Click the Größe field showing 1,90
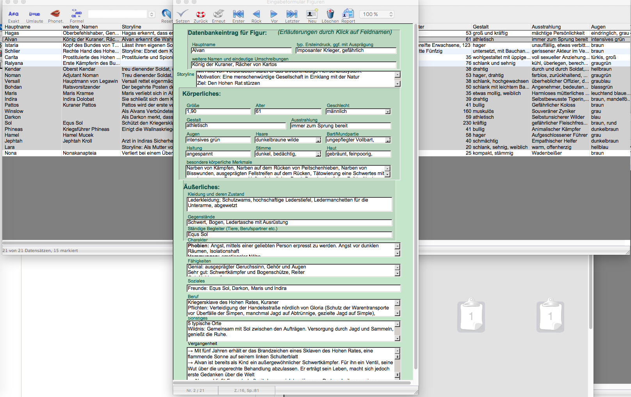Viewport: 631px width, 397px height. coord(218,111)
